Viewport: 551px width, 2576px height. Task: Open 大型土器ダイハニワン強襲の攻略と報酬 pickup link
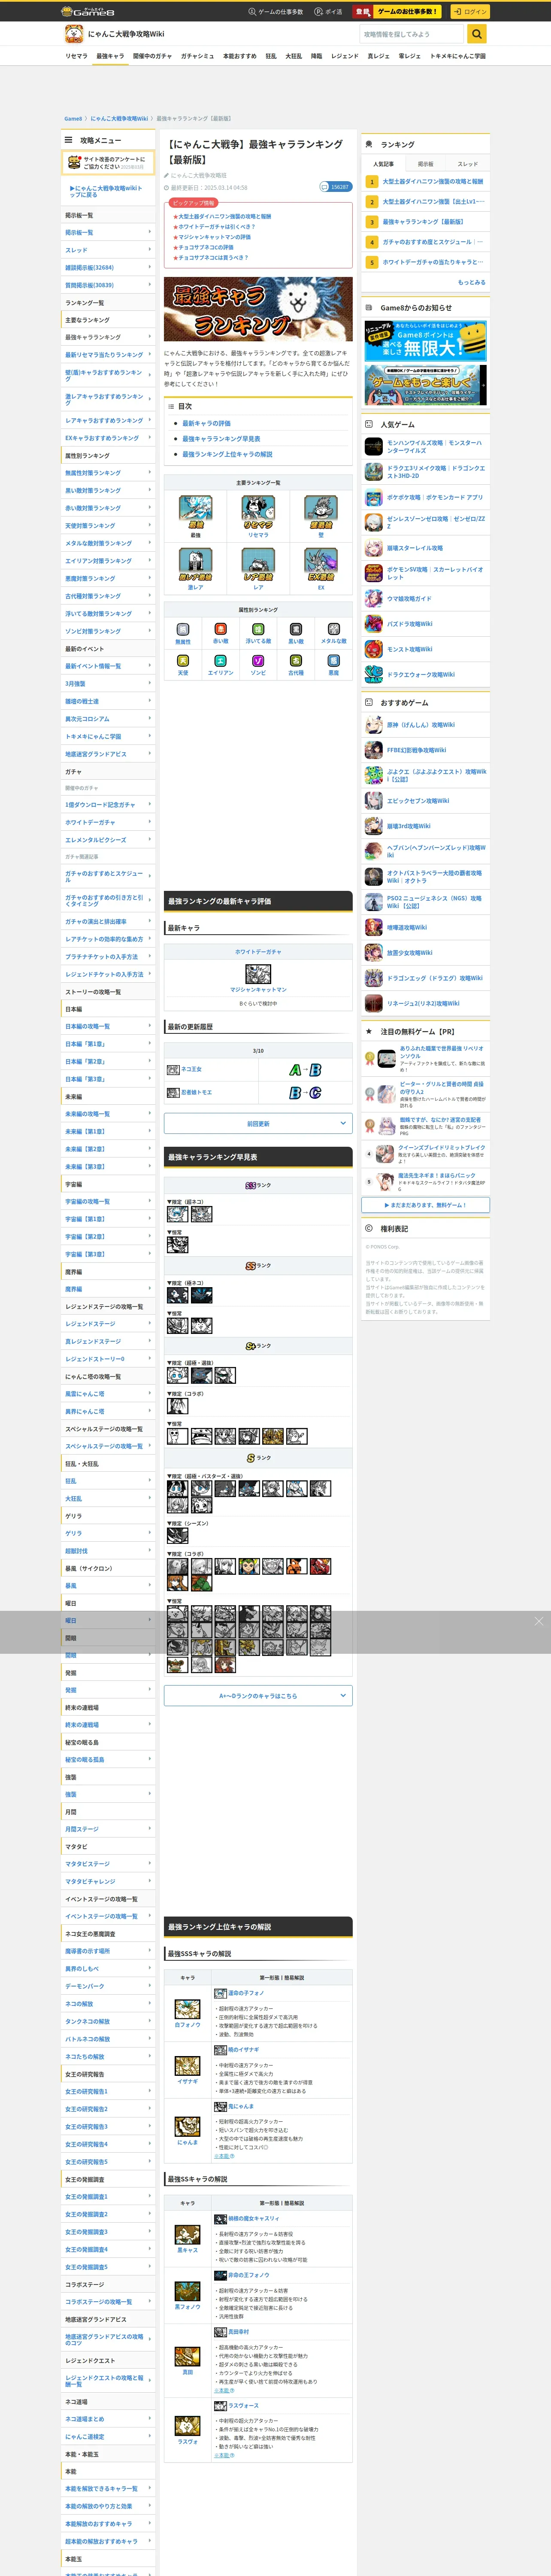click(x=224, y=216)
